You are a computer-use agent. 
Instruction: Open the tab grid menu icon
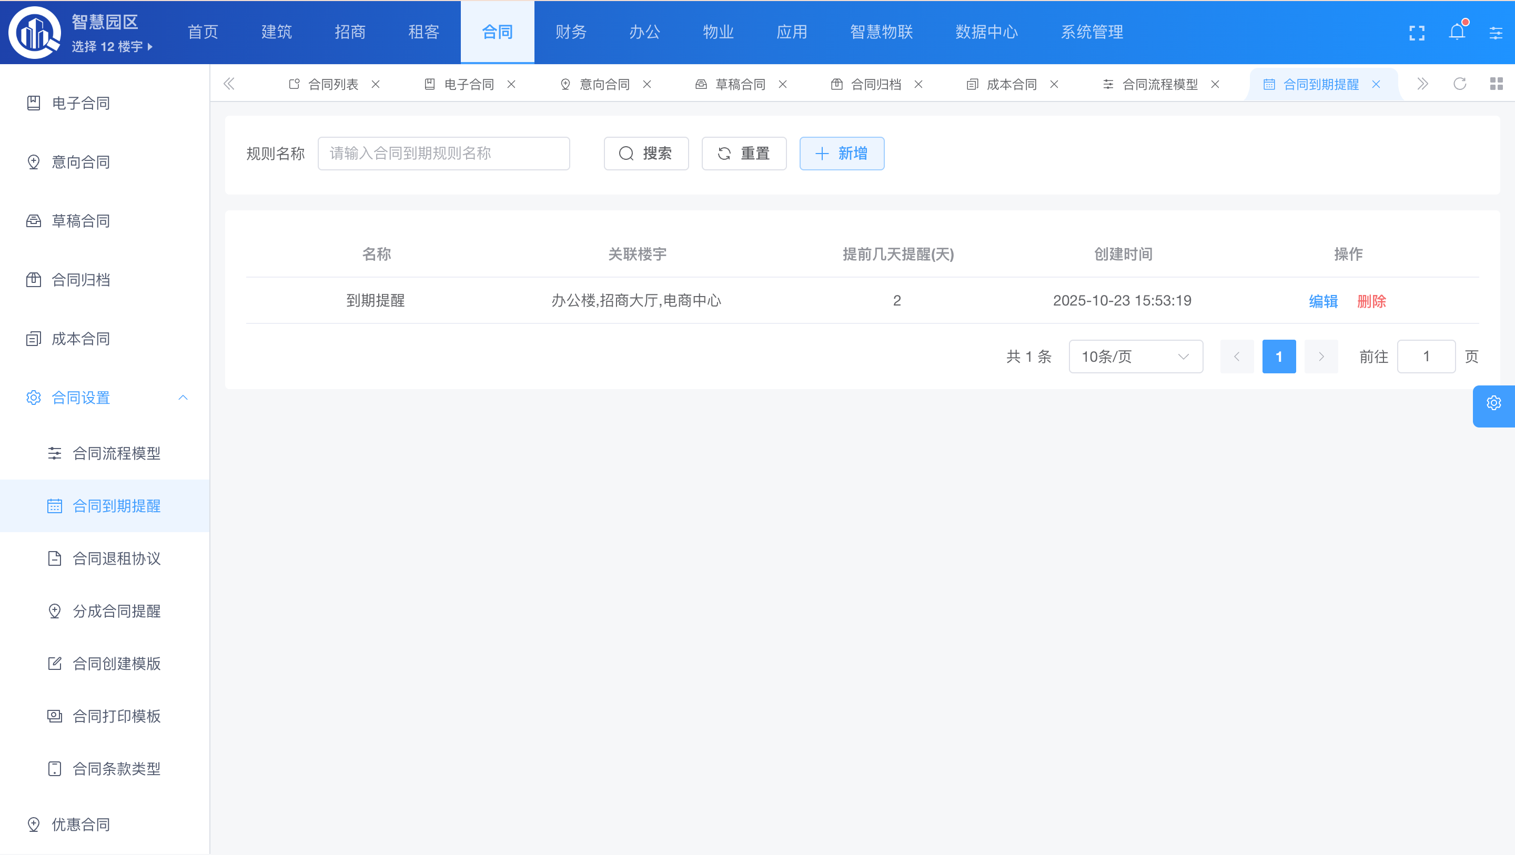point(1496,84)
